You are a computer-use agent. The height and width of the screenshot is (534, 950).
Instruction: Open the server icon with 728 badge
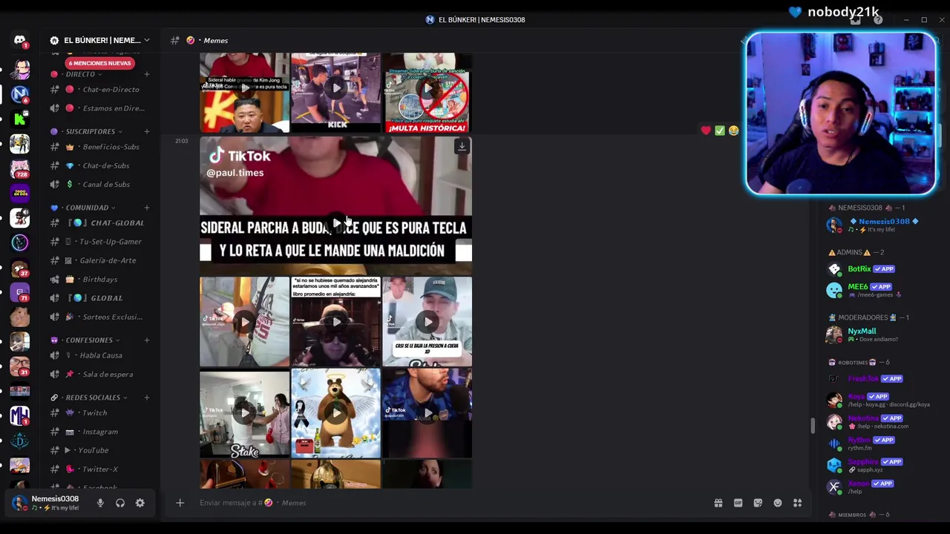point(20,168)
